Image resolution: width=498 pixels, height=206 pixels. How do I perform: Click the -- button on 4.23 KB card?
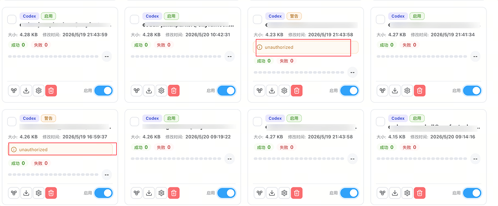[x=353, y=72]
